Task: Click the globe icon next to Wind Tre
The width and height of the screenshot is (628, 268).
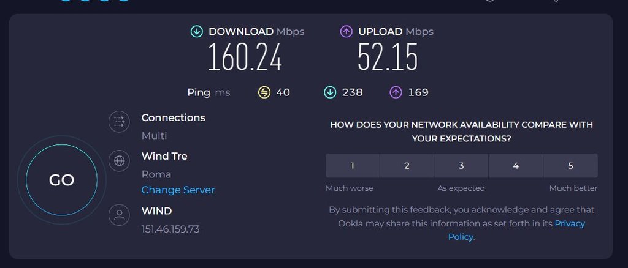Action: tap(119, 161)
